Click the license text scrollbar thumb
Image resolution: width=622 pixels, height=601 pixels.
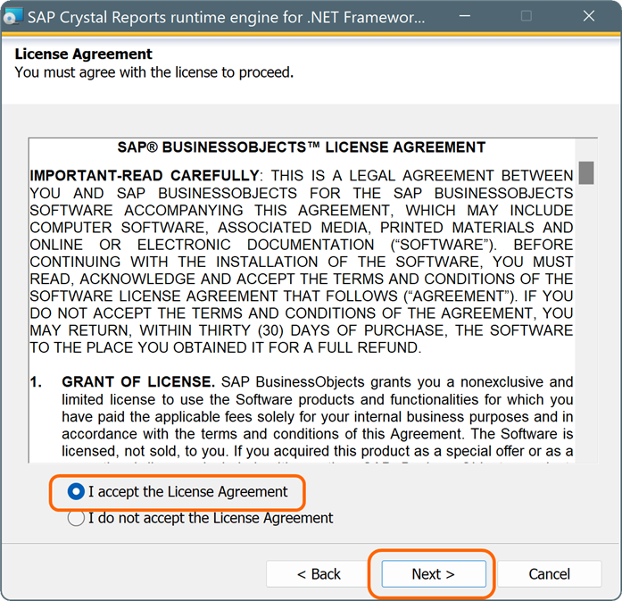[586, 172]
